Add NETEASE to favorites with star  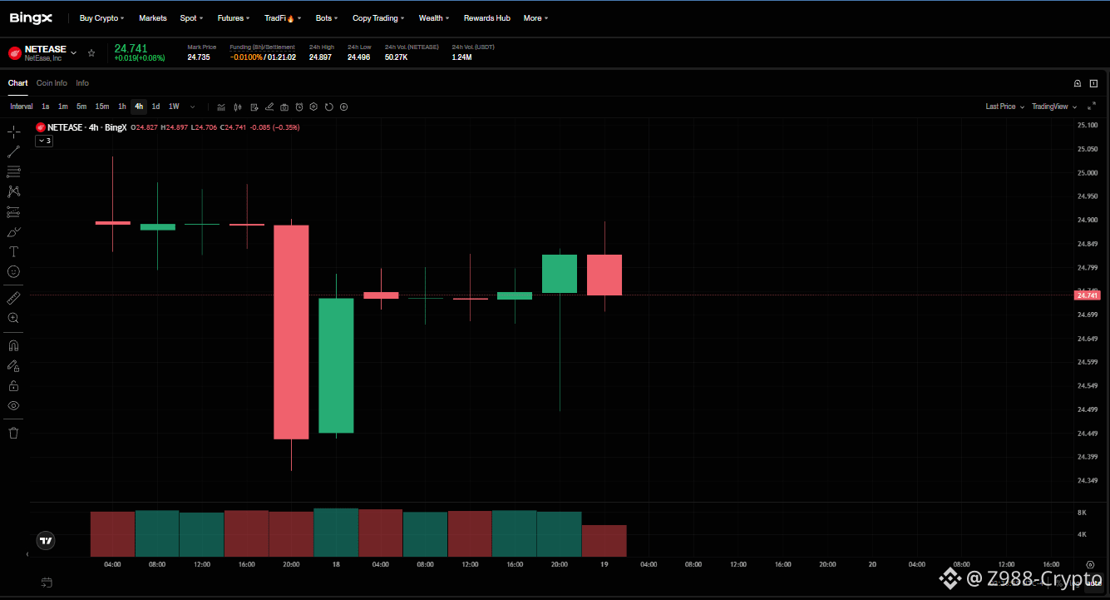pos(91,52)
